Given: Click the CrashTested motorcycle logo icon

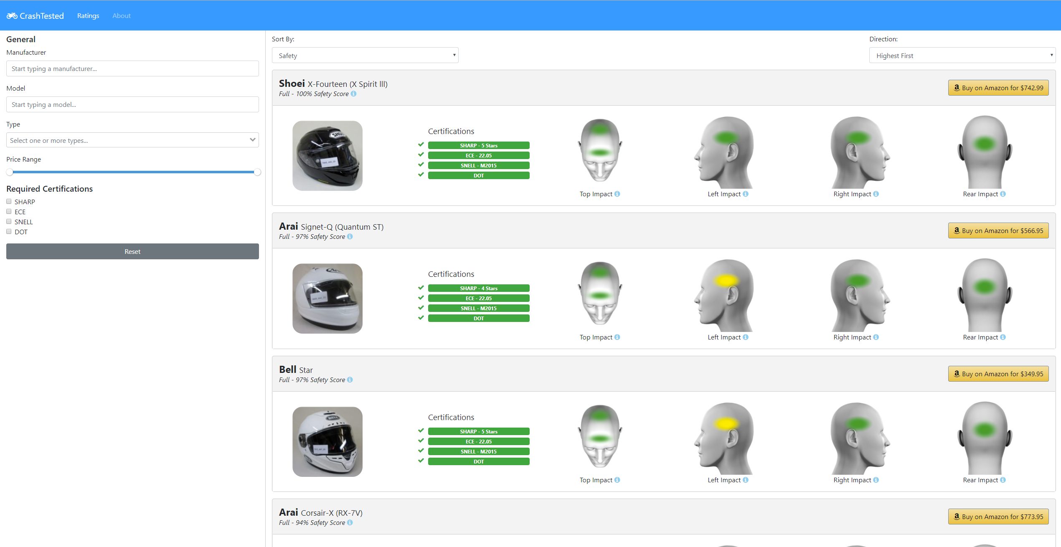Looking at the screenshot, I should [x=12, y=16].
